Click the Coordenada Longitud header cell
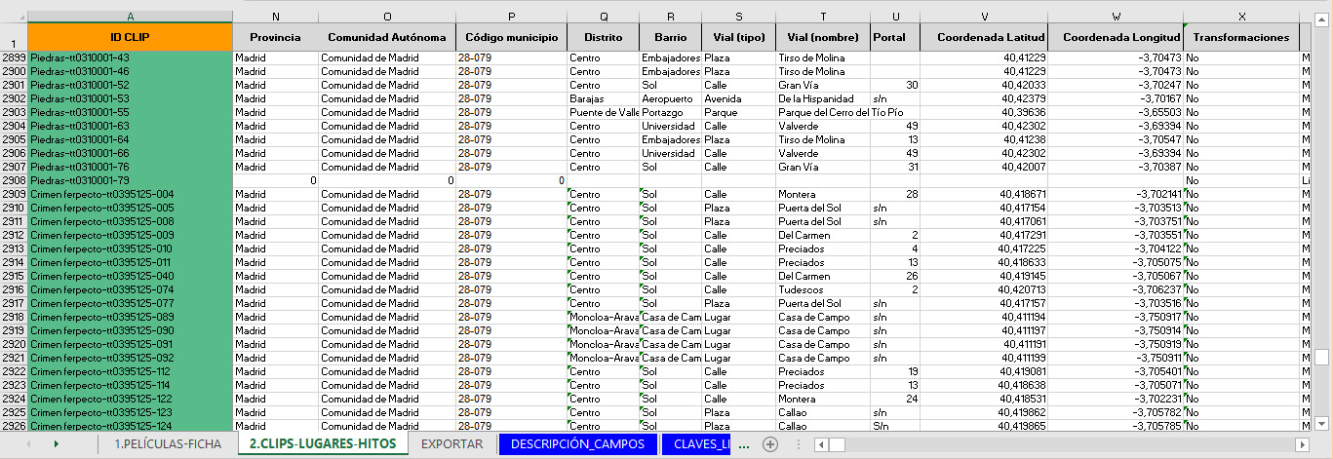 click(x=1116, y=37)
